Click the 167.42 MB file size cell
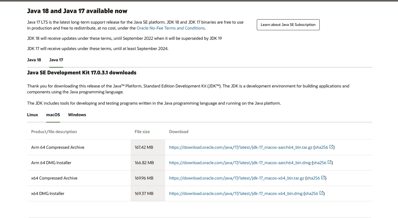This screenshot has width=398, height=218. [x=148, y=147]
